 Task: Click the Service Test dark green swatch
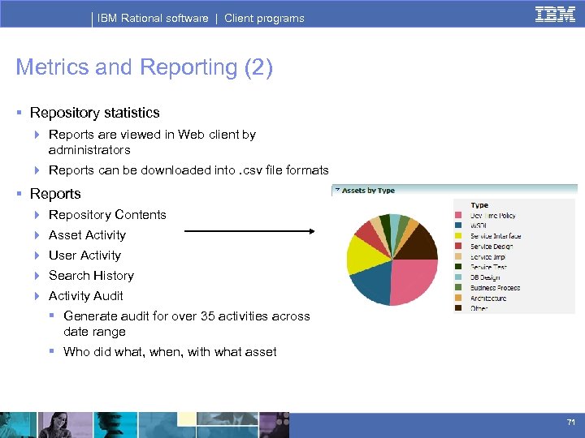pyautogui.click(x=458, y=267)
